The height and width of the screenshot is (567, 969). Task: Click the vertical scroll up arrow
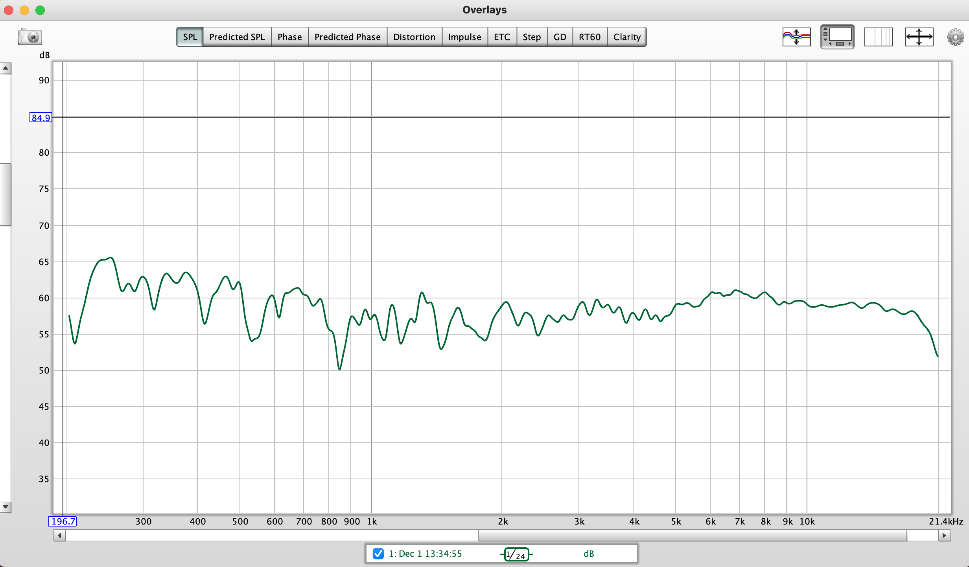[x=6, y=68]
